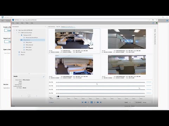Collapse the New Case root node

(14, 30)
